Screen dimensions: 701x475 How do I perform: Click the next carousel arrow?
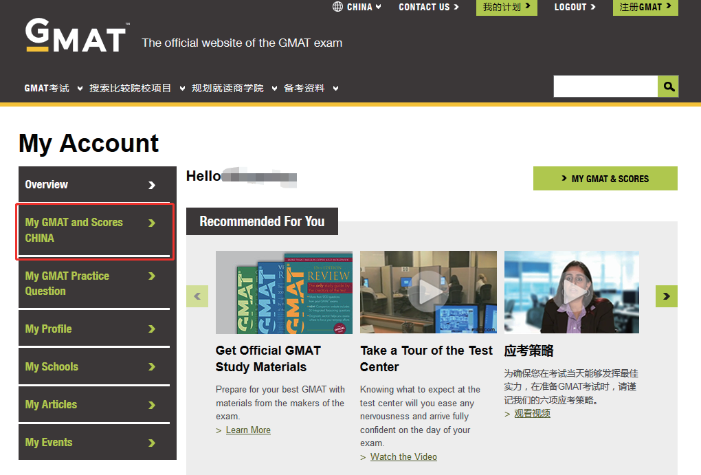pyautogui.click(x=667, y=296)
